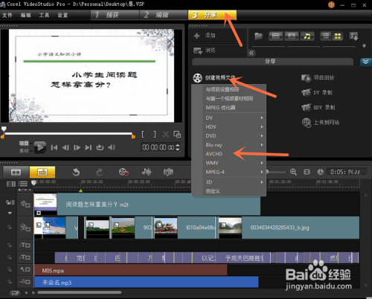Toggle repeat playback loop button
The height and width of the screenshot is (299, 372).
[100, 147]
